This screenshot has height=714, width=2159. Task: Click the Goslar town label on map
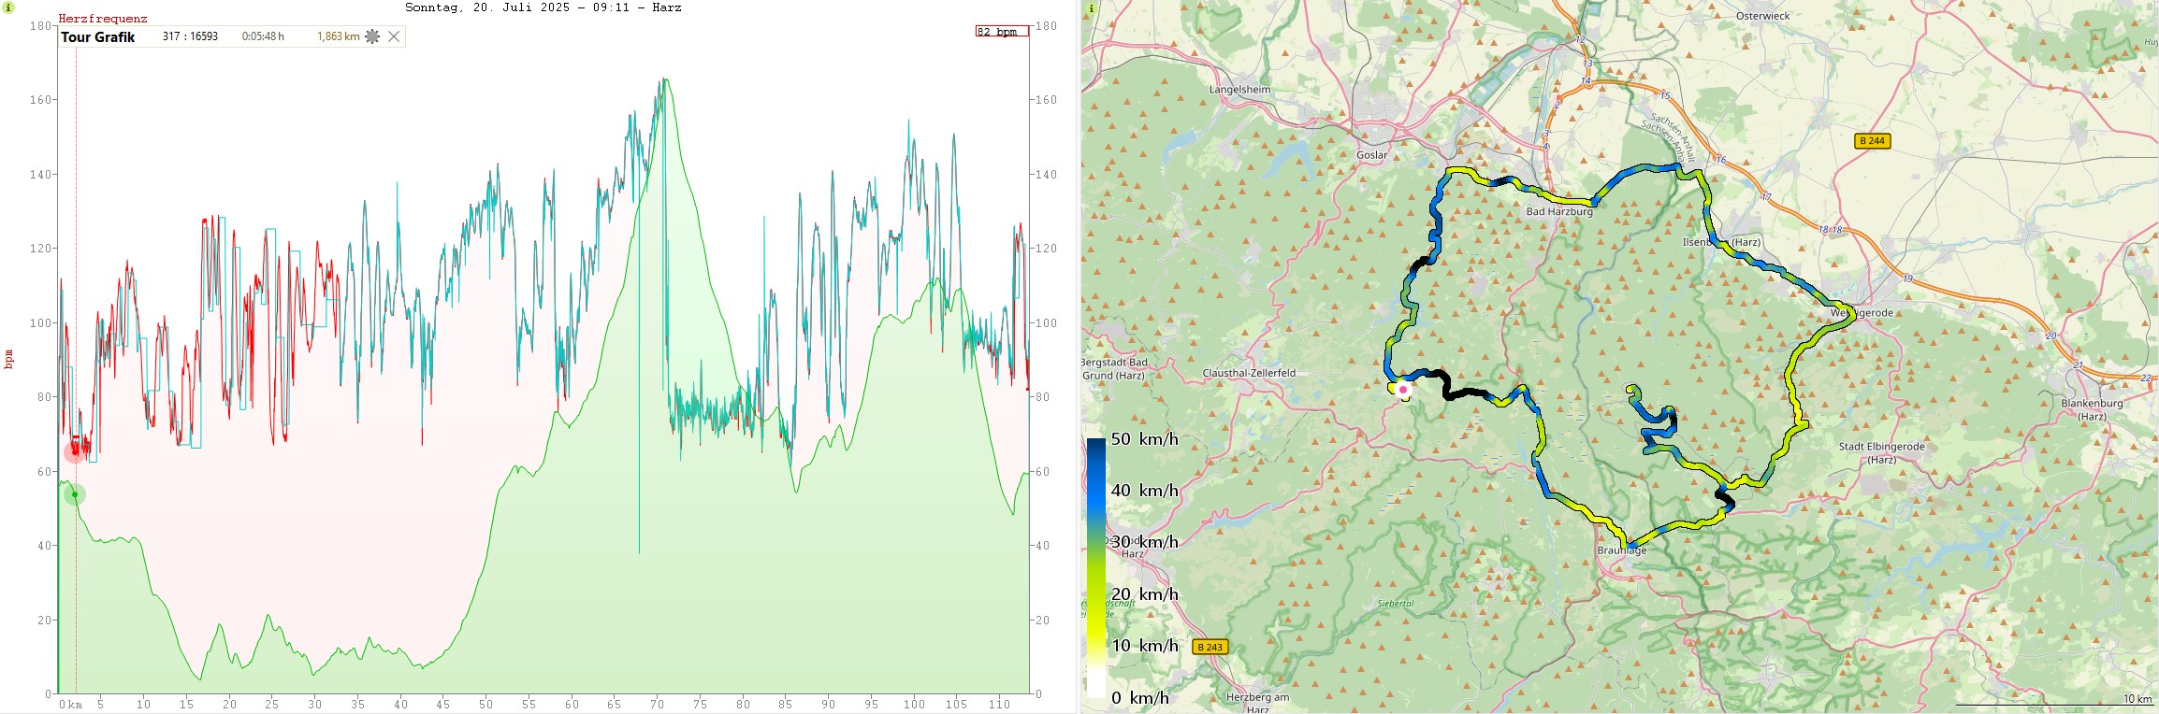(1371, 155)
